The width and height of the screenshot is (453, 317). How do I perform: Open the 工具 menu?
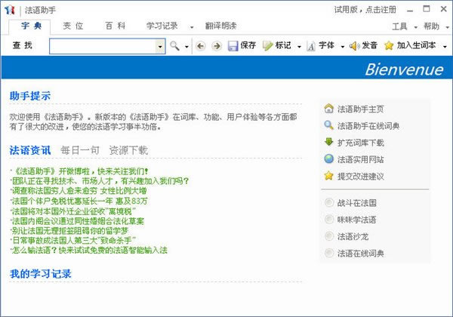[400, 26]
